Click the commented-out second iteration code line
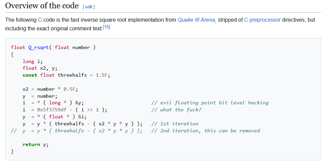Image resolution: width=324 pixels, height=164 pixels. (77, 131)
